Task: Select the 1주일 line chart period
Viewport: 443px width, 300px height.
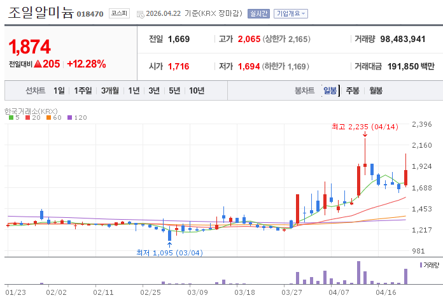Action: pyautogui.click(x=83, y=90)
